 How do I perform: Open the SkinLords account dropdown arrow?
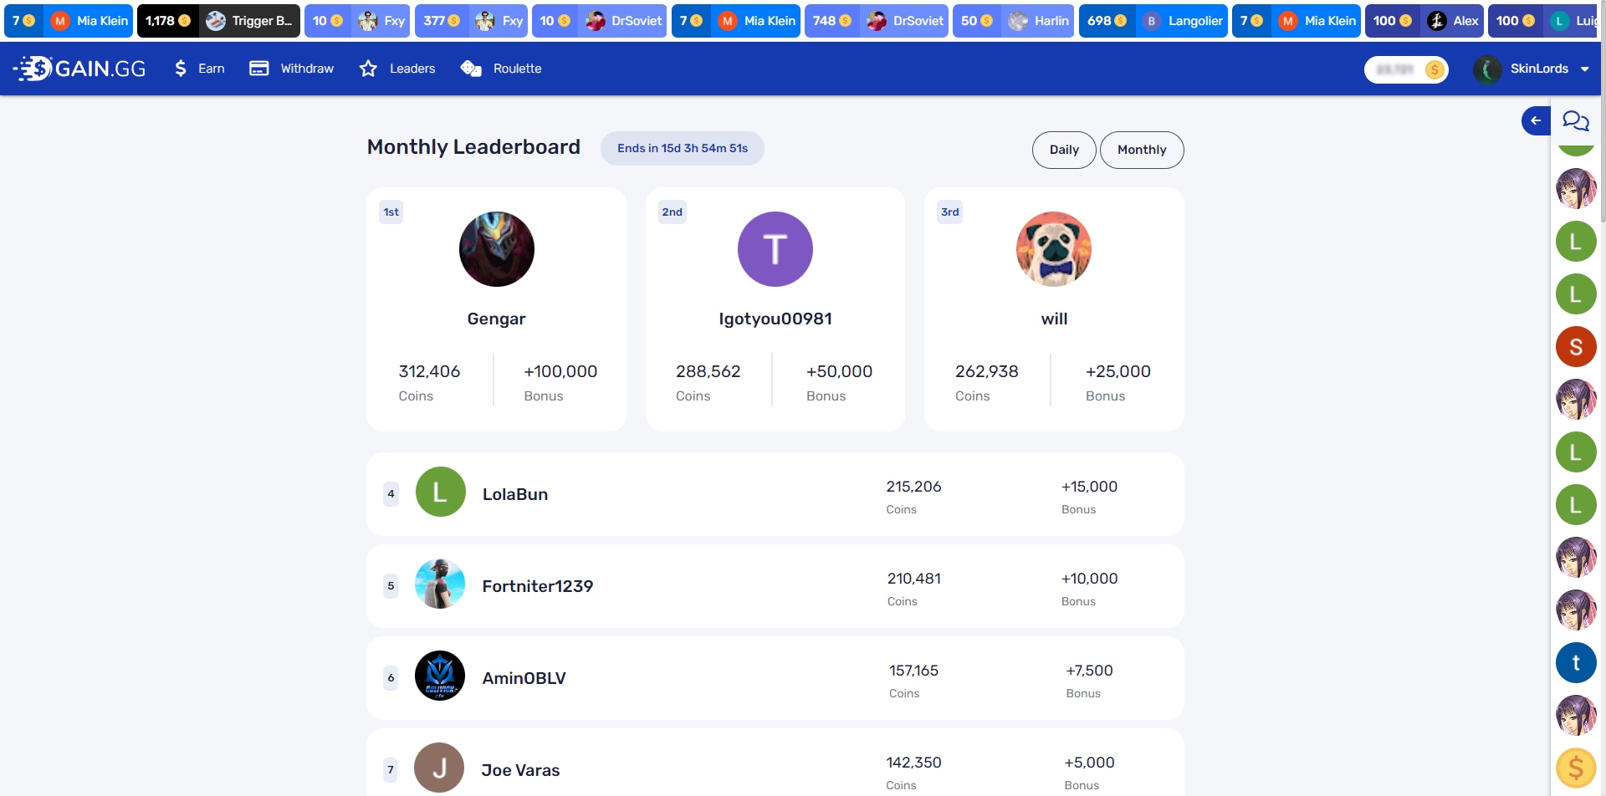[1584, 69]
